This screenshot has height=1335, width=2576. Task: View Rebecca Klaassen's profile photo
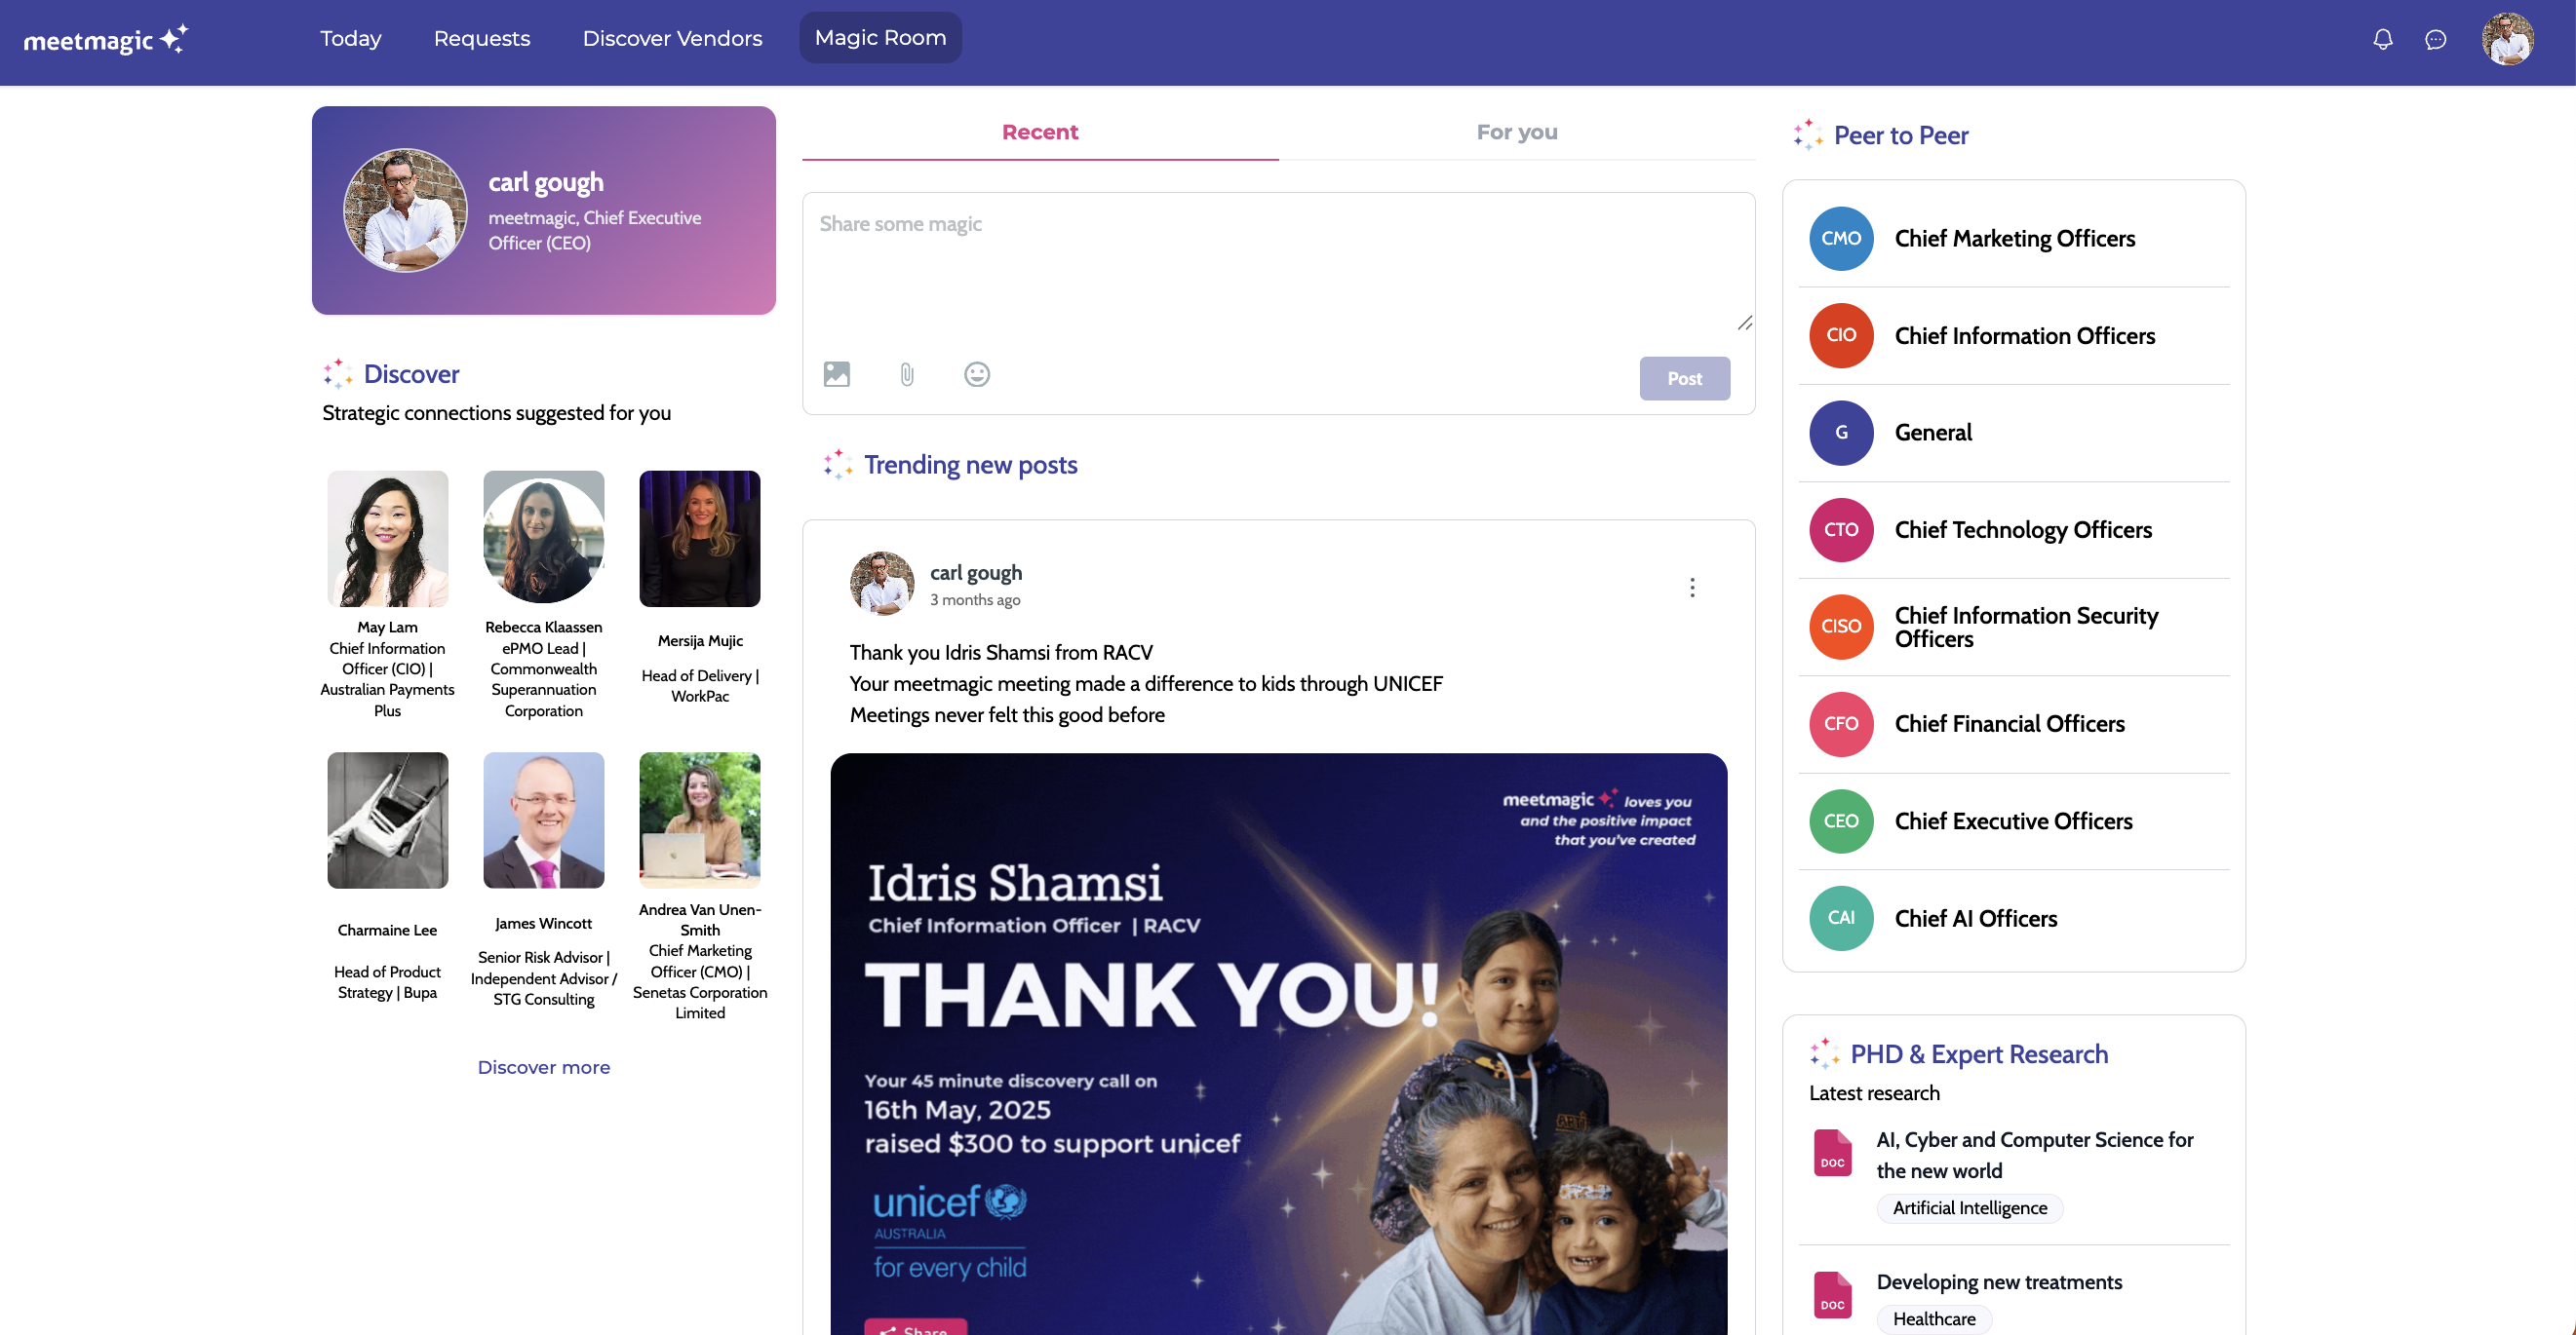click(544, 539)
